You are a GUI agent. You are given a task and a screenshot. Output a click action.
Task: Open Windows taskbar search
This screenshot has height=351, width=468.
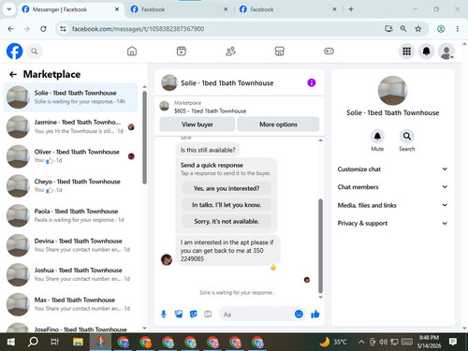tap(33, 342)
